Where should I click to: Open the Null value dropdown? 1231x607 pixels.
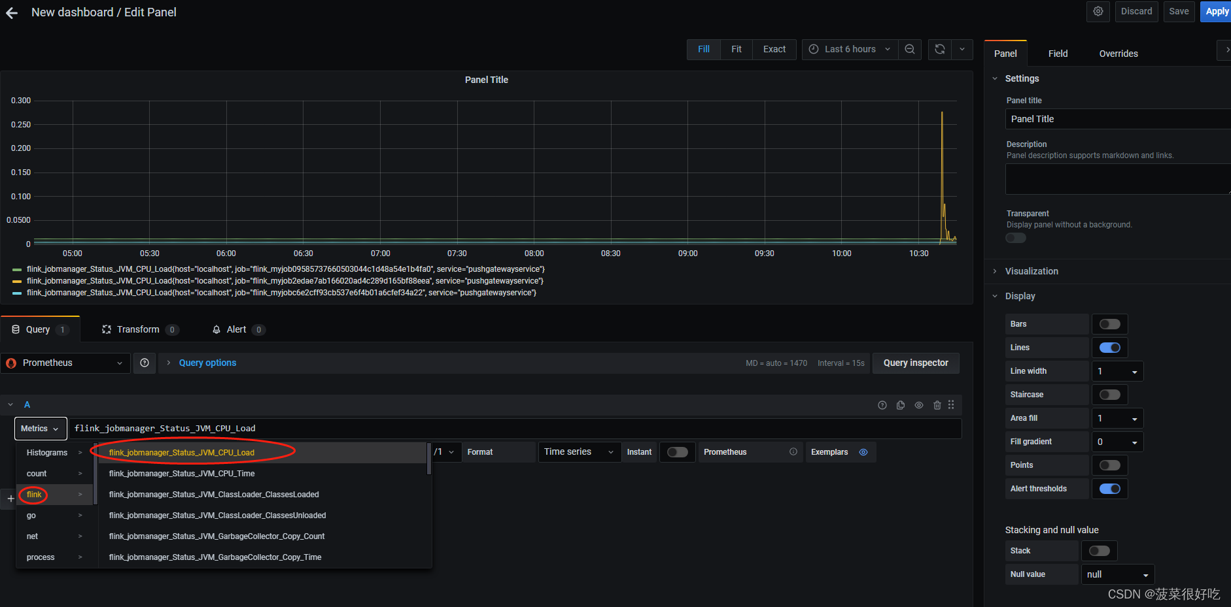click(1118, 574)
